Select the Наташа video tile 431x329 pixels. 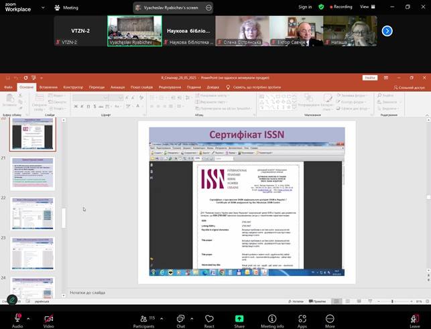tap(350, 31)
